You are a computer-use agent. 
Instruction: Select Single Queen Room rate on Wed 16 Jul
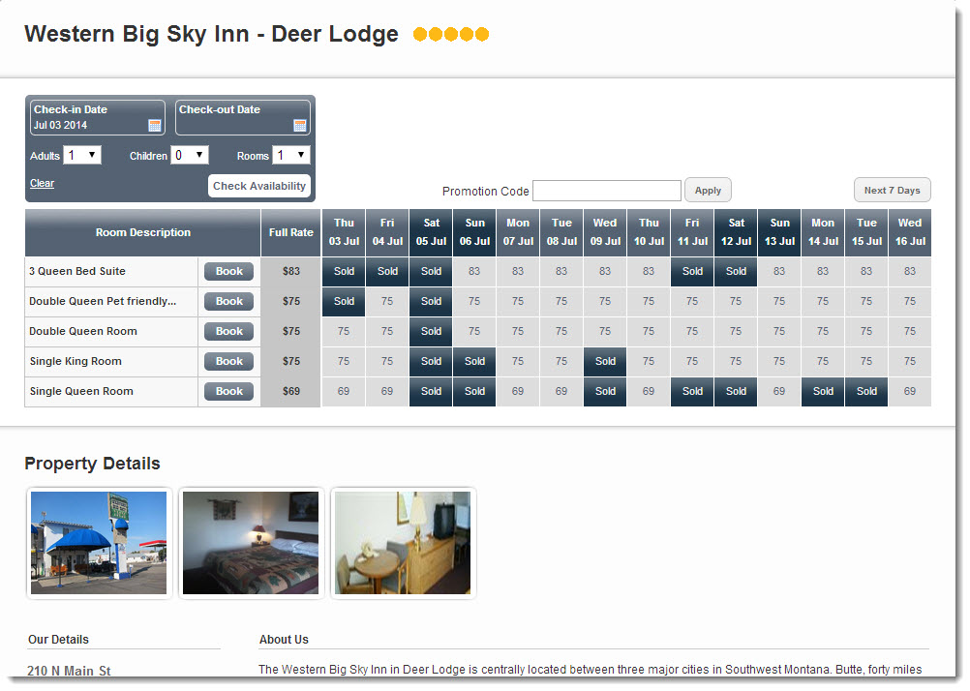910,391
